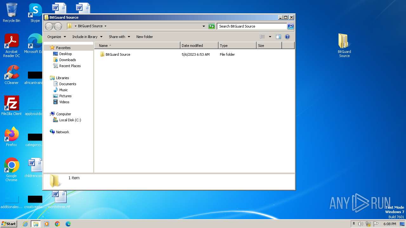The width and height of the screenshot is (406, 228).
Task: Open Internet Explorer from the taskbar
Action: tap(25, 224)
